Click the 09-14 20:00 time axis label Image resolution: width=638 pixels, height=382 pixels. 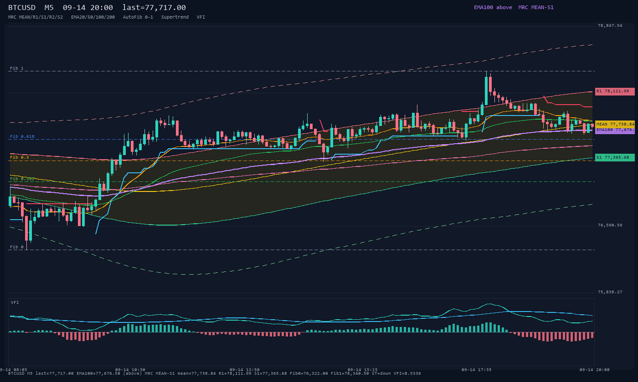coord(595,370)
